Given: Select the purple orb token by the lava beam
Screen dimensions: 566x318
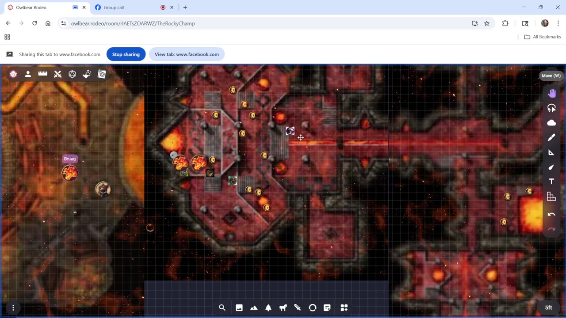Looking at the screenshot, I should tap(290, 131).
